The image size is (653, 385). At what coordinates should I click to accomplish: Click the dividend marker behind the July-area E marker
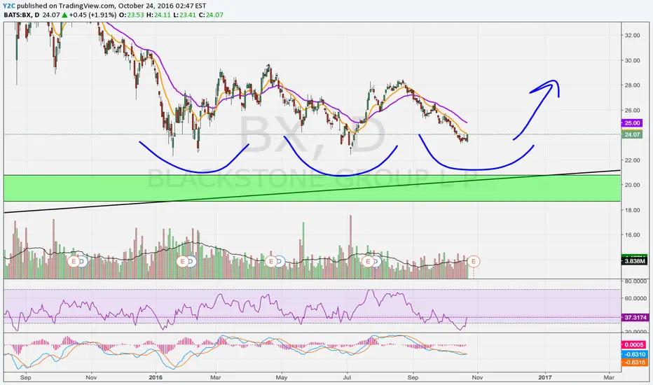coord(378,261)
